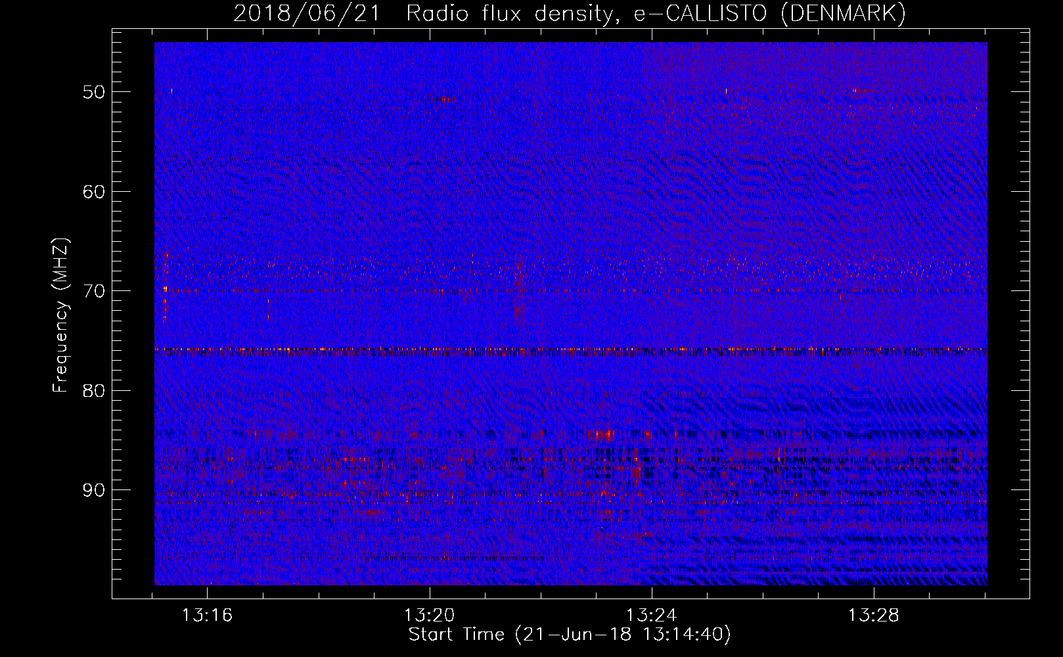1063x657 pixels.
Task: Click the 13:20 time tick label
Action: [429, 616]
